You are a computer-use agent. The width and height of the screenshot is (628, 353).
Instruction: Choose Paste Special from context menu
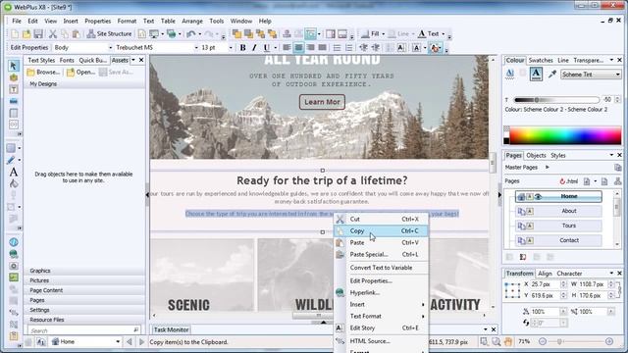click(x=381, y=255)
